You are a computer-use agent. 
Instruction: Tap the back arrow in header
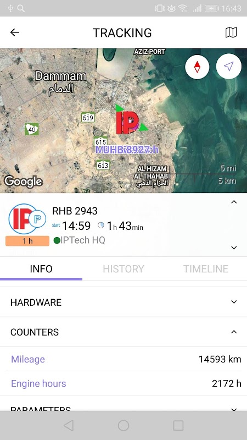(15, 32)
